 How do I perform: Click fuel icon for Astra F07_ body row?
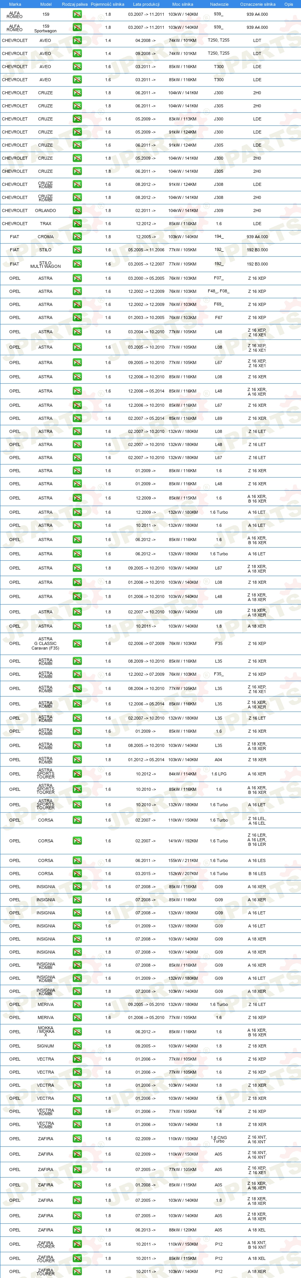click(77, 278)
